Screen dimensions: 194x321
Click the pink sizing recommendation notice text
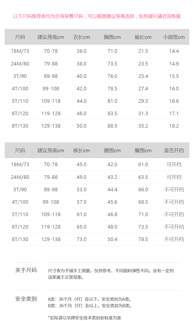tap(97, 16)
